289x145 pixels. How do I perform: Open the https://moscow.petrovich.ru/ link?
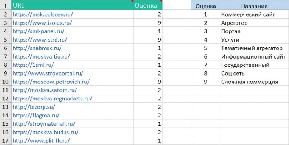[51, 82]
